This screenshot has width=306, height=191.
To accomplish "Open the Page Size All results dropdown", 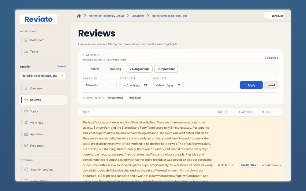I will click(x=99, y=85).
